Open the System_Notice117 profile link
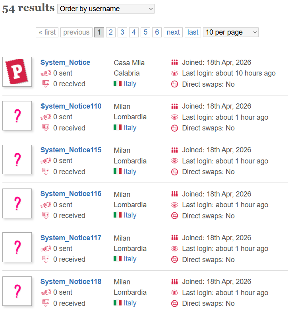 click(x=71, y=238)
